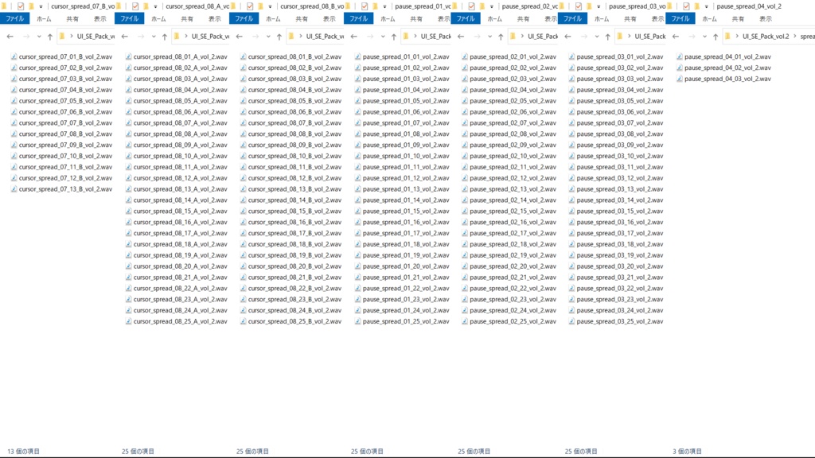Expand recent locations dropdown in pause_spread_03 window
Viewport: 815px width, 458px height.
pos(597,37)
